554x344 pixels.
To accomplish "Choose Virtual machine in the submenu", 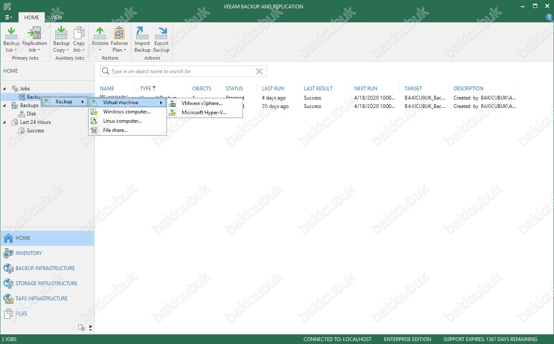I will point(128,102).
